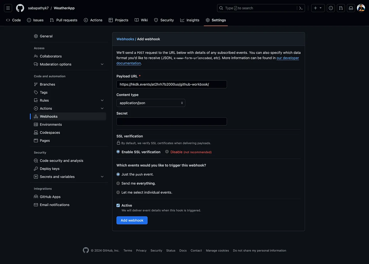Click the command palette icon in search bar

pos(301,8)
